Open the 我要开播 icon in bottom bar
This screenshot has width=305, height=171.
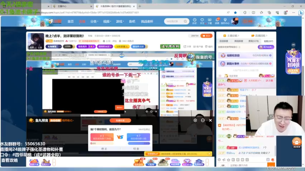pos(34,162)
